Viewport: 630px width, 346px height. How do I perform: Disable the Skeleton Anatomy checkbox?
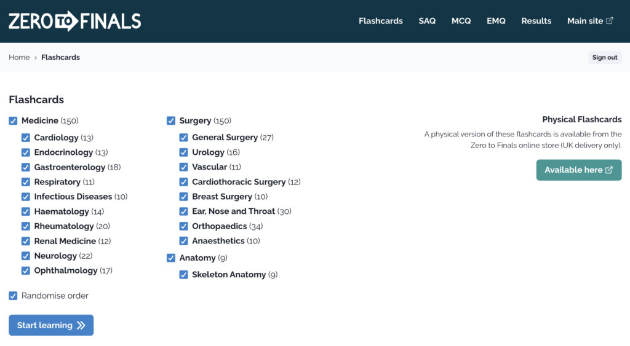[184, 275]
